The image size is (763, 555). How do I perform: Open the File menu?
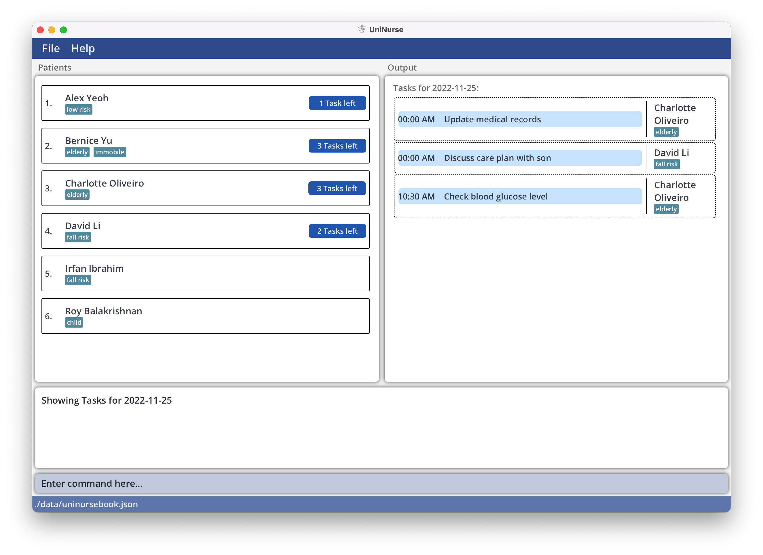click(x=51, y=48)
